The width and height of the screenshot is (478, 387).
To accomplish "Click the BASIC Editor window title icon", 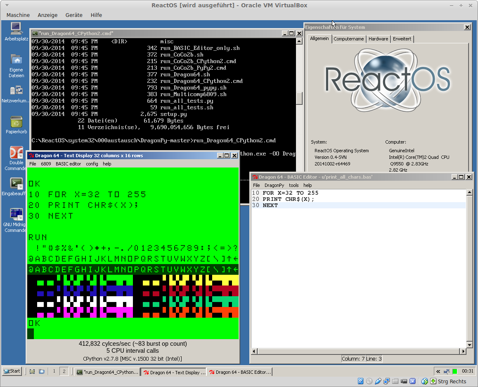I will (x=256, y=177).
